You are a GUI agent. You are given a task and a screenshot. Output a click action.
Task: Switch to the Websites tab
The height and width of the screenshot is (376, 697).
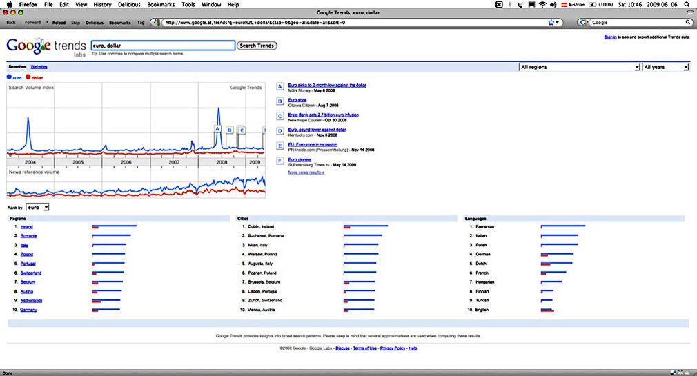click(39, 67)
